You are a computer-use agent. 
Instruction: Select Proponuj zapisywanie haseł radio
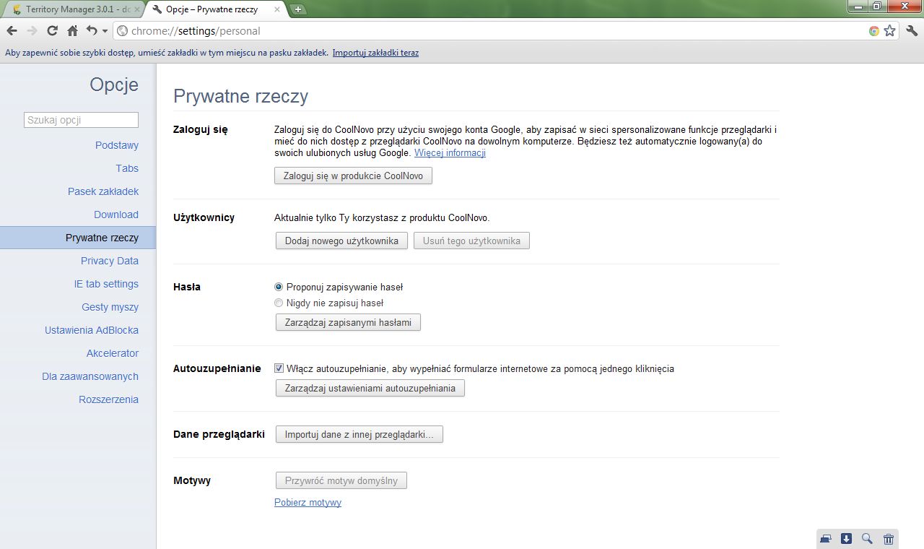[279, 287]
